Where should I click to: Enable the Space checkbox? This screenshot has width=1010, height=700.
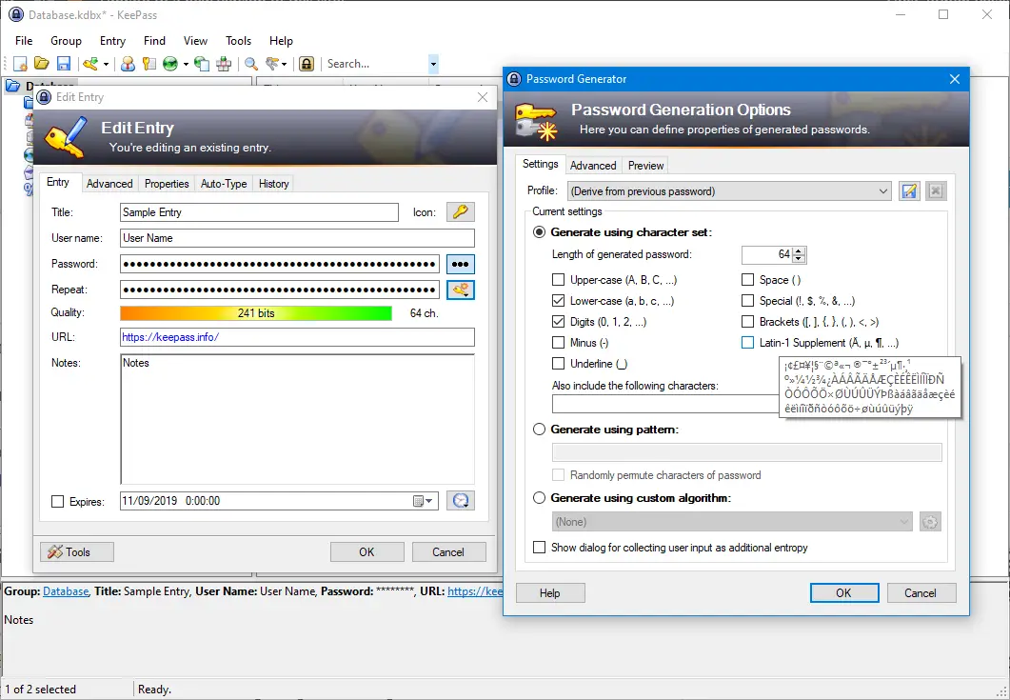[x=748, y=280]
